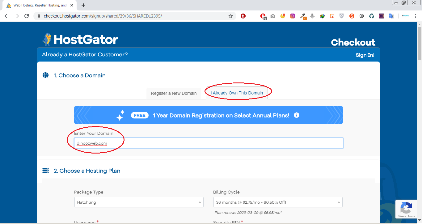
Task: Open the color picker eyedropper extension
Action: coord(303,16)
